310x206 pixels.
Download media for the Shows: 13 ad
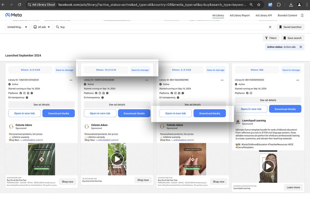coord(134,113)
